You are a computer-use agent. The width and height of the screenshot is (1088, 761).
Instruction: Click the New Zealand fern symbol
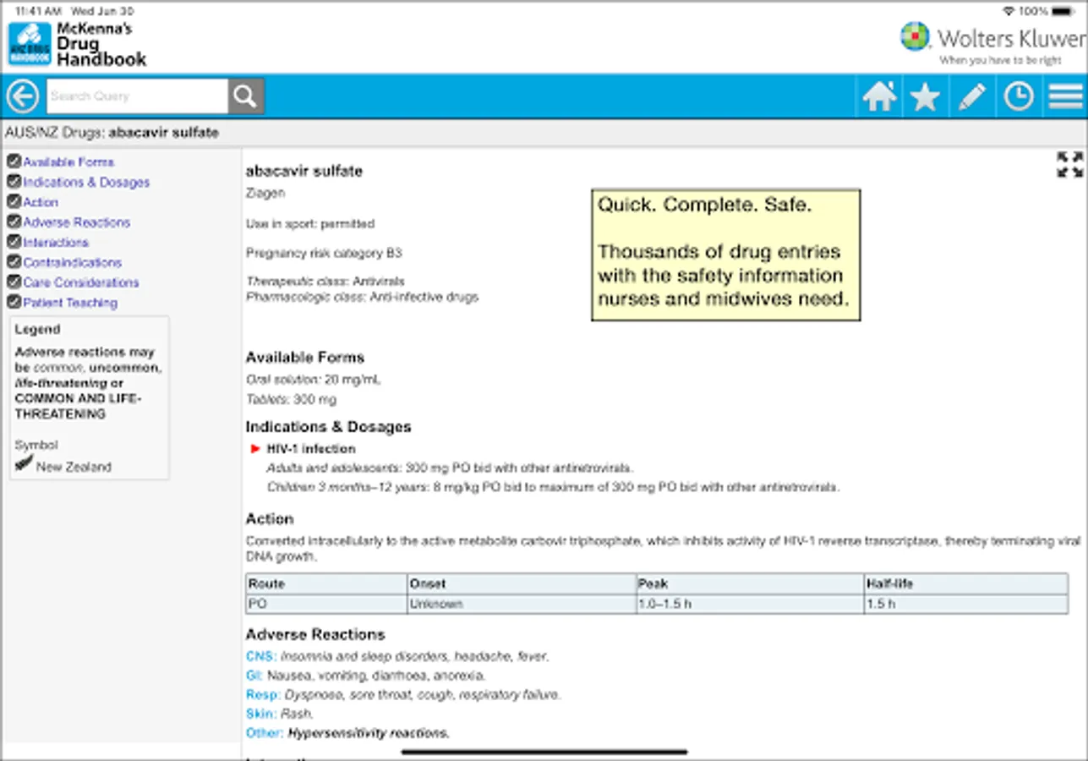[x=24, y=464]
